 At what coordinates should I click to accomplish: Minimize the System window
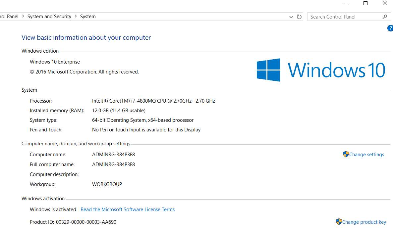(x=346, y=3)
